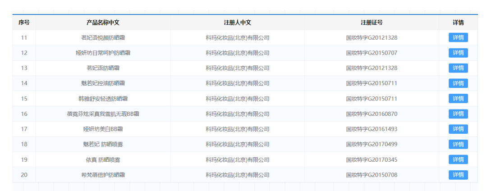This screenshot has height=191, width=487.
Task: Click the 序号 column header
Action: (x=24, y=23)
